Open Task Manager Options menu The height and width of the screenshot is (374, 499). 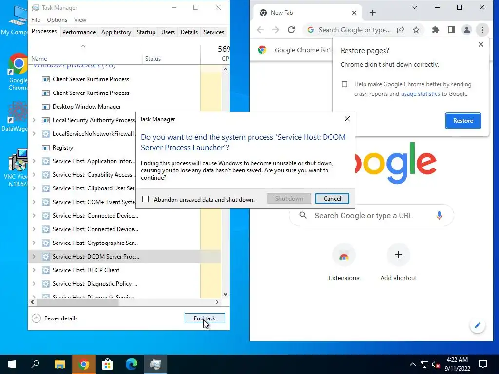tap(57, 19)
